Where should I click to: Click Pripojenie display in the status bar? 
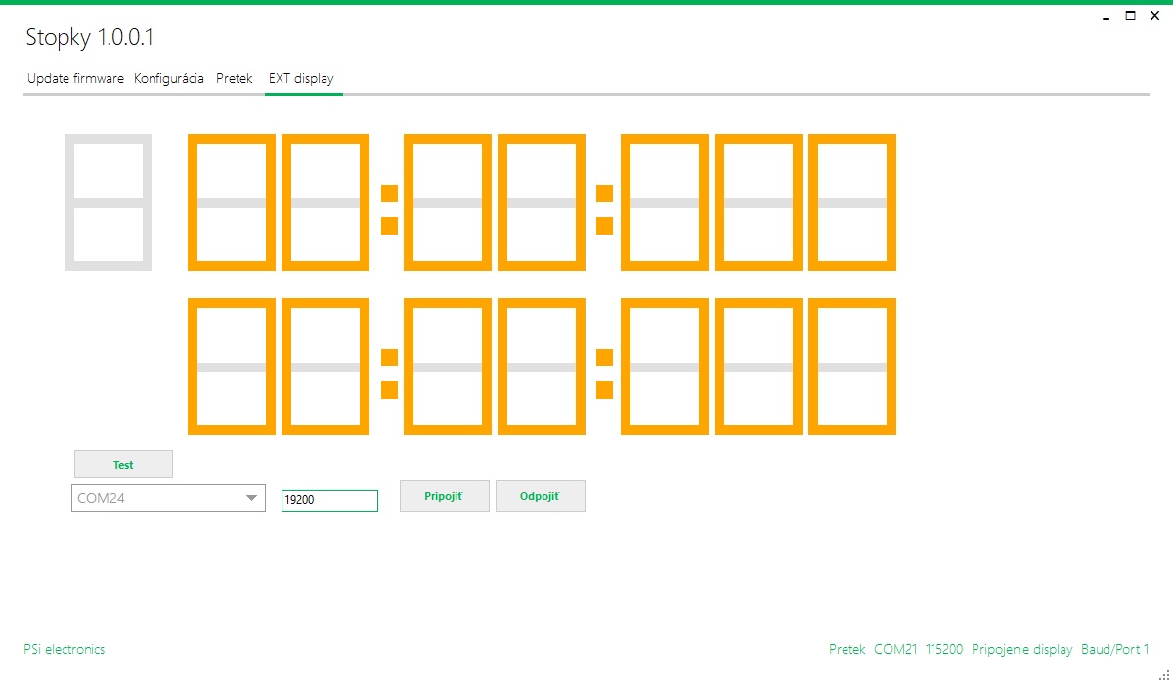pos(1022,649)
